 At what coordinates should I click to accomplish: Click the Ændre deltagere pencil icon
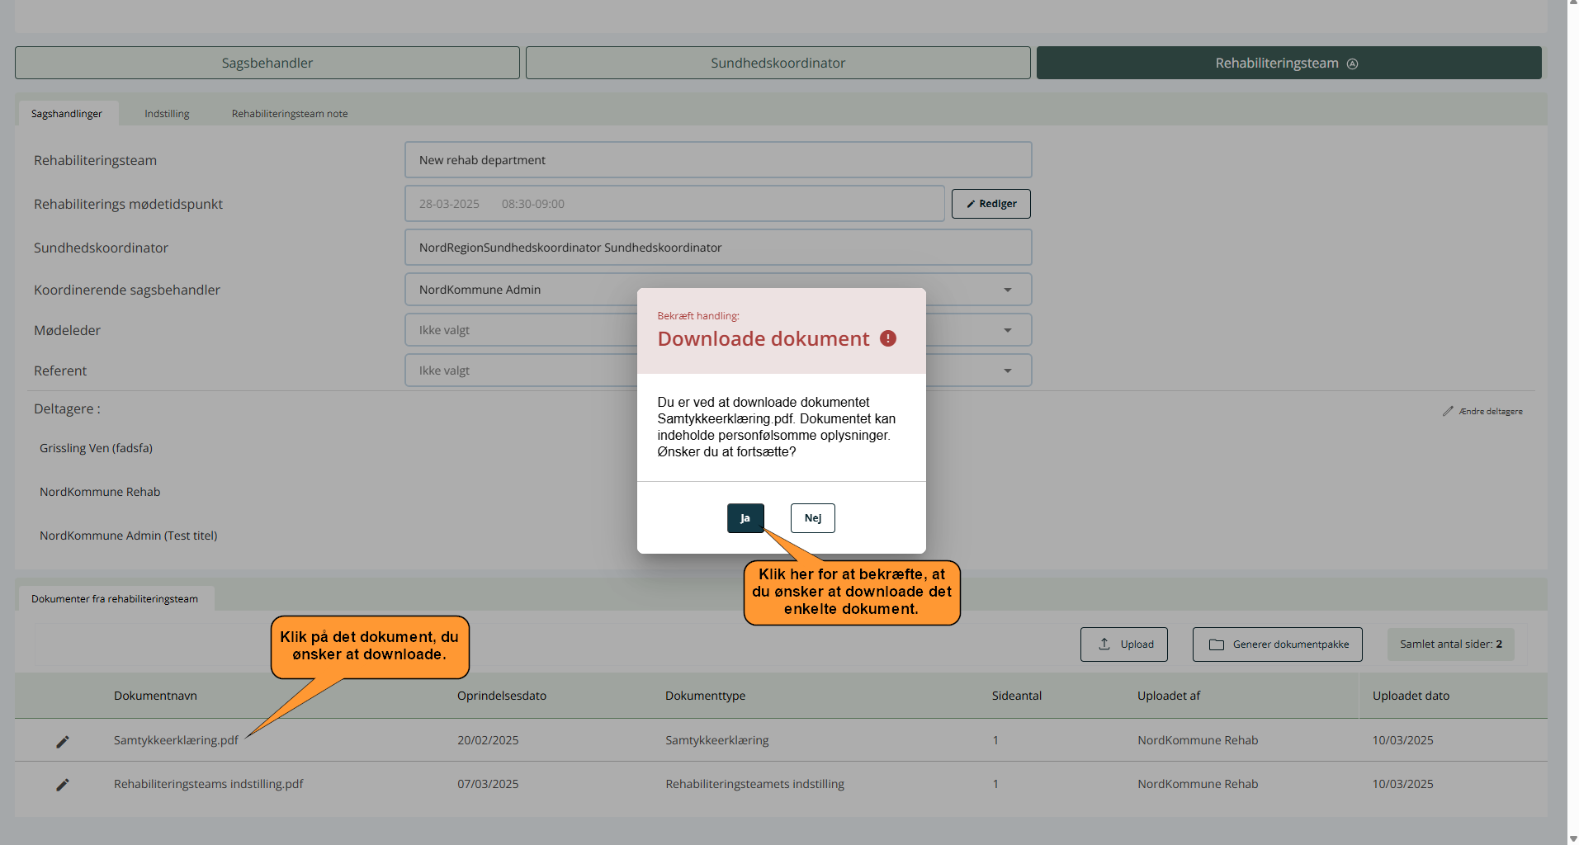[x=1448, y=411]
